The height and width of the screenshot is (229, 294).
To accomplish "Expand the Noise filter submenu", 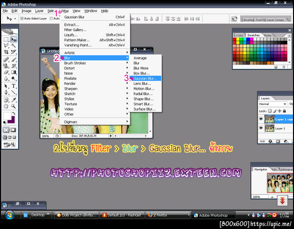I will tap(96, 73).
